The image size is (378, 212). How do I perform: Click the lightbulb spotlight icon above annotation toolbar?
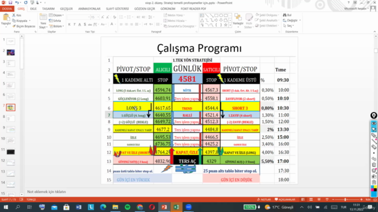tap(374, 115)
